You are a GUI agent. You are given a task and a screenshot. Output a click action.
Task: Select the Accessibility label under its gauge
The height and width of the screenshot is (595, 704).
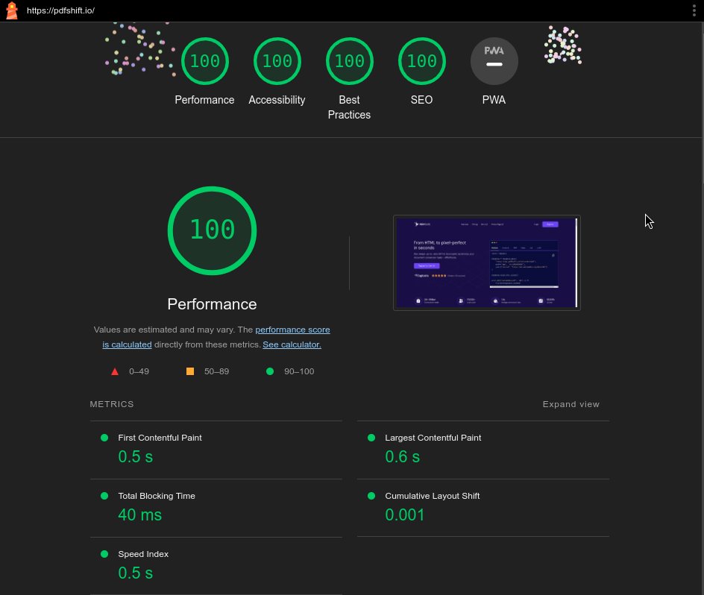tap(277, 100)
